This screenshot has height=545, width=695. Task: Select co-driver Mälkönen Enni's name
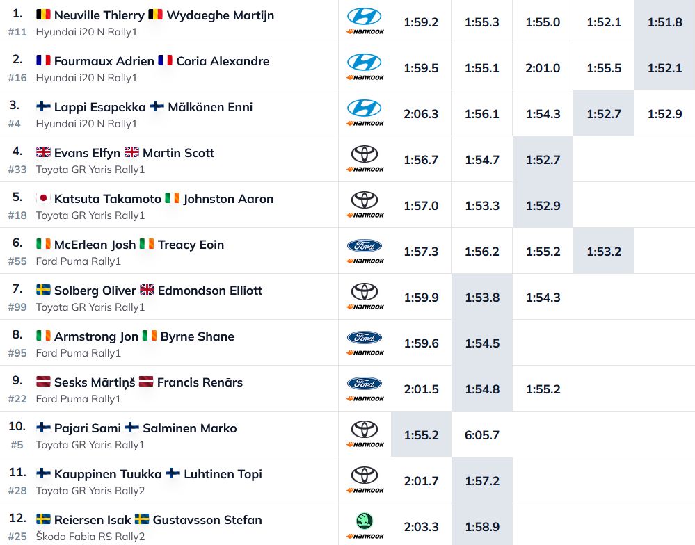coord(210,107)
